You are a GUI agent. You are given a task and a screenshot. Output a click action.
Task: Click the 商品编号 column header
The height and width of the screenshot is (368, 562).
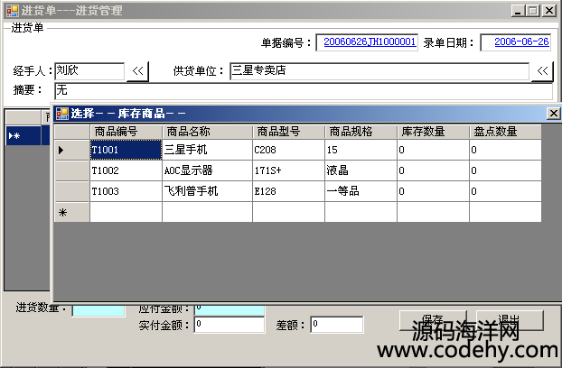point(126,132)
